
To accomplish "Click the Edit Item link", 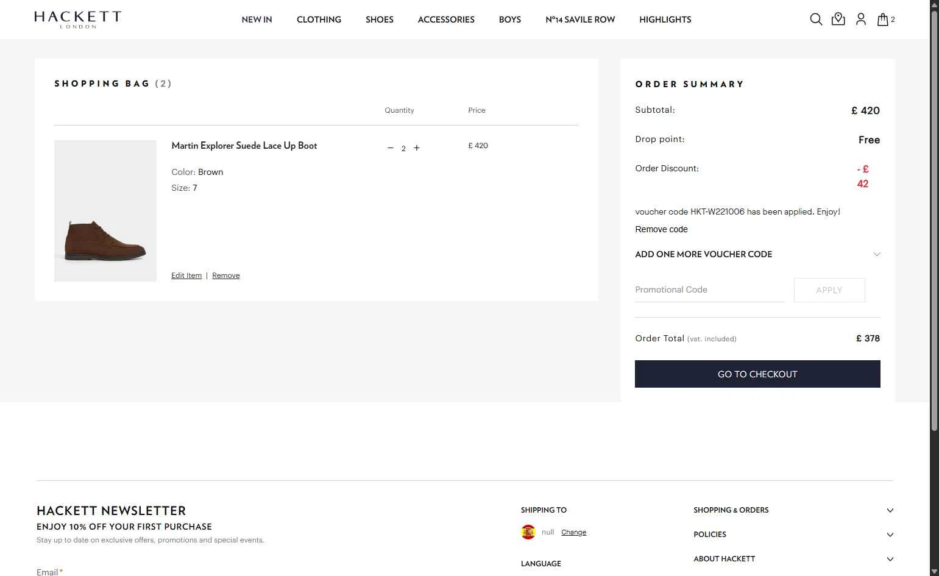I will tap(186, 276).
